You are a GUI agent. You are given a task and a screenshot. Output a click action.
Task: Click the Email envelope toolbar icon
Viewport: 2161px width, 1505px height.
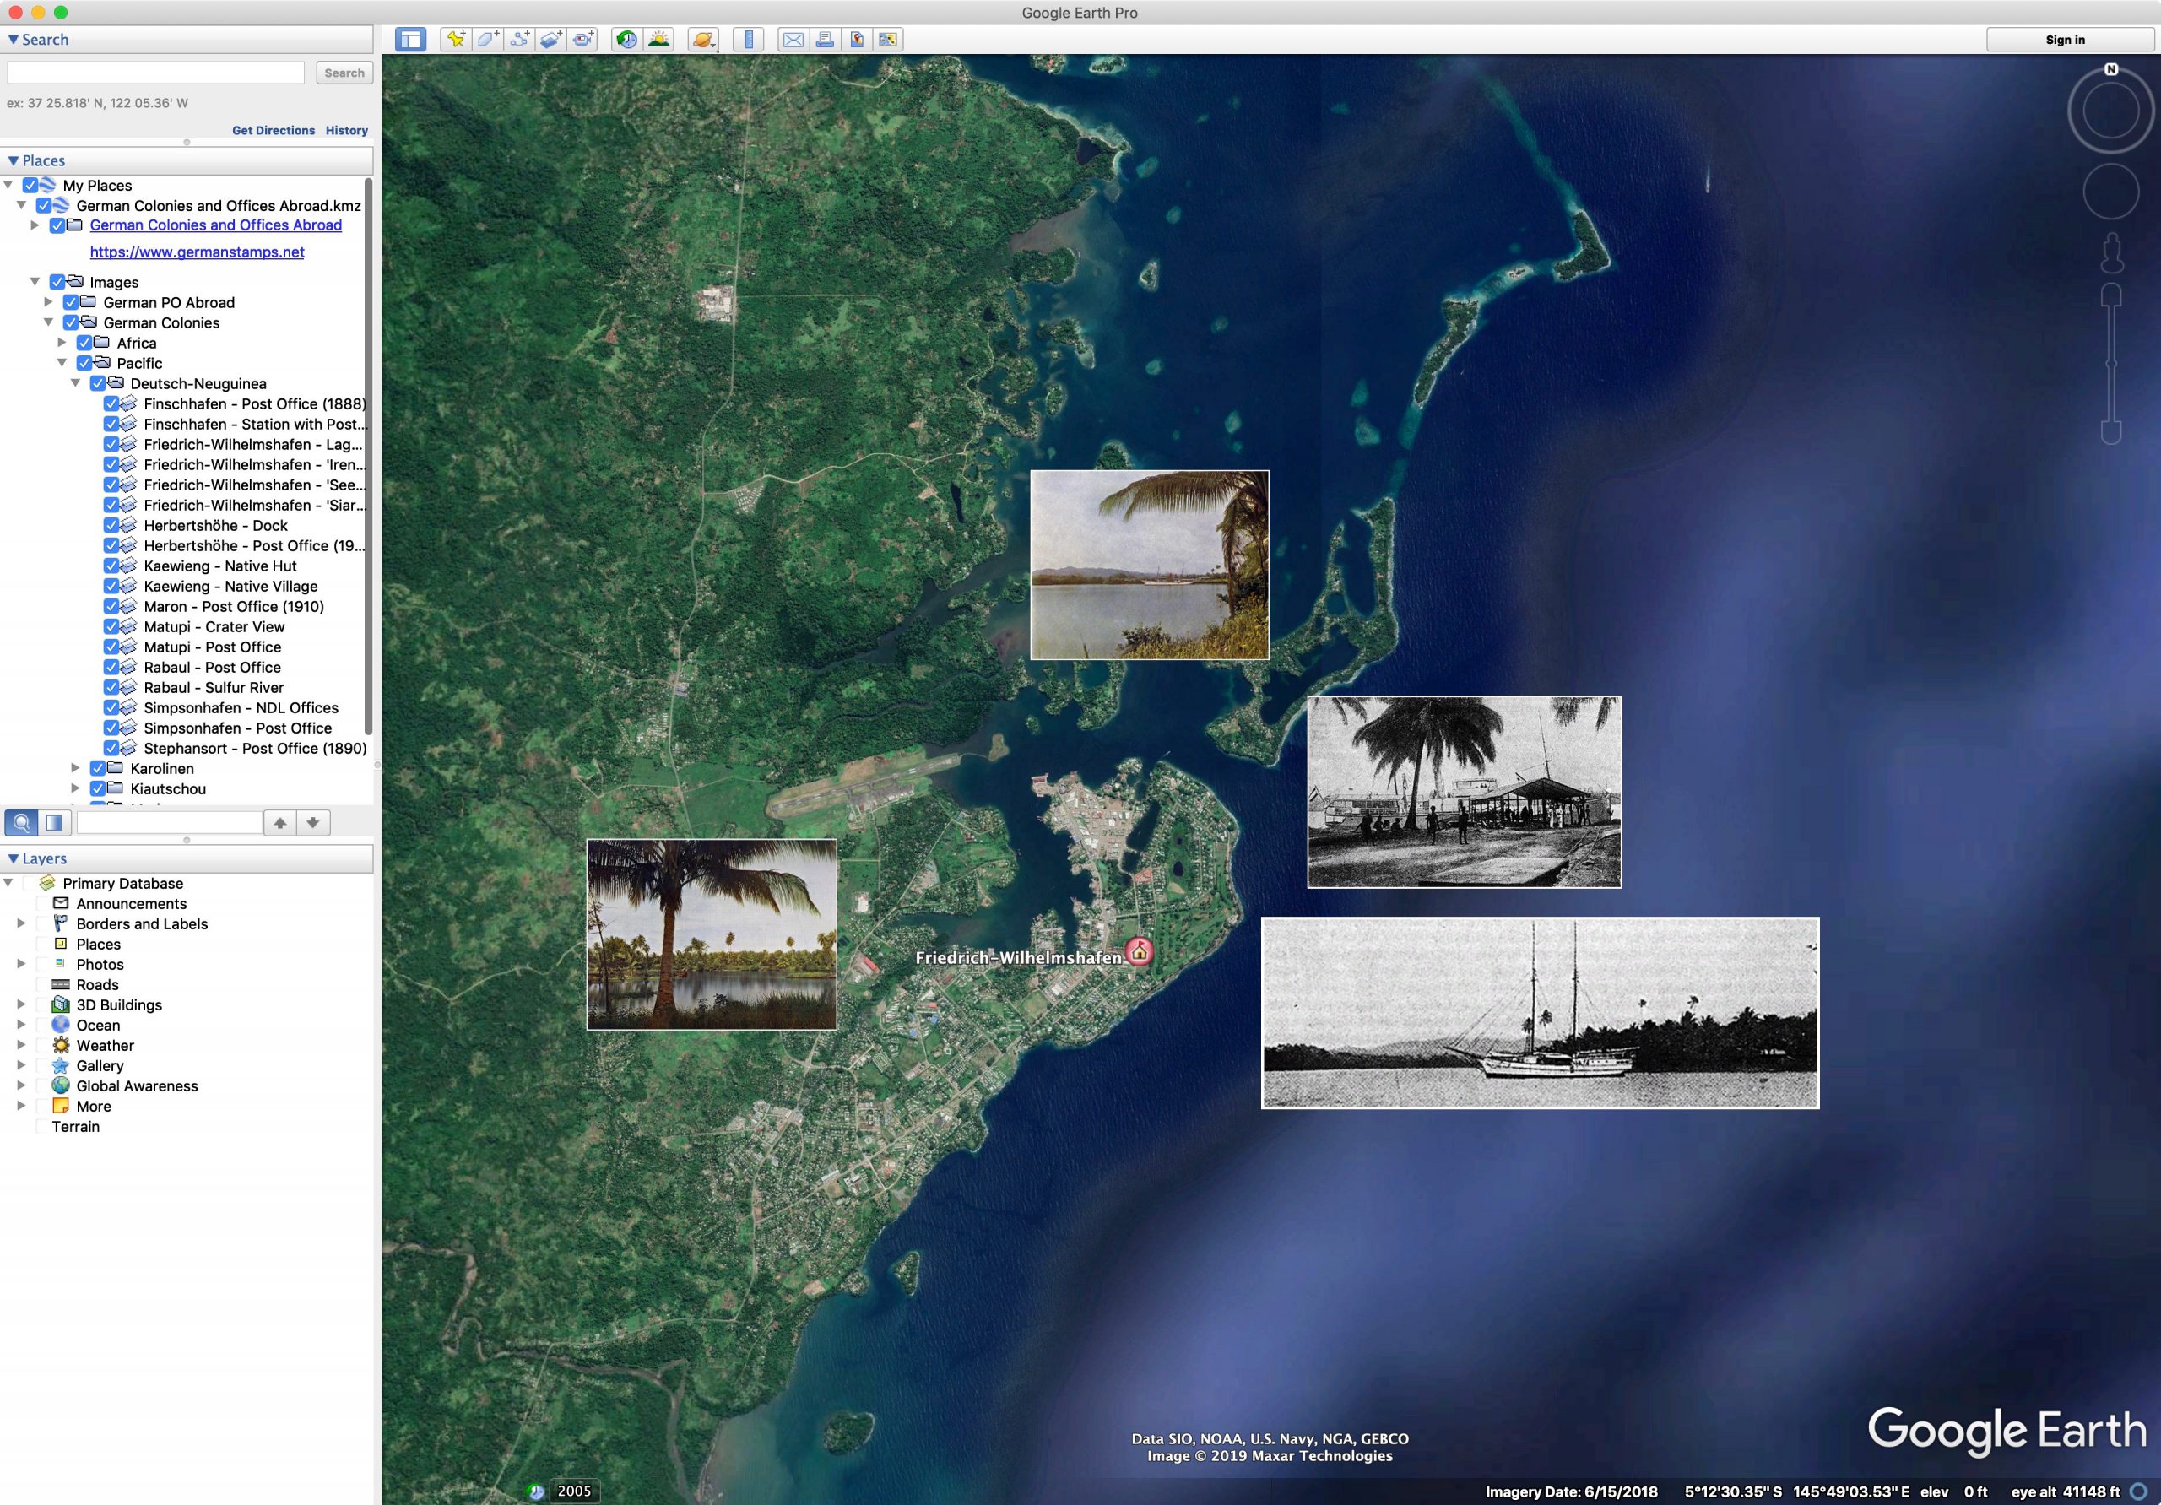click(x=793, y=40)
